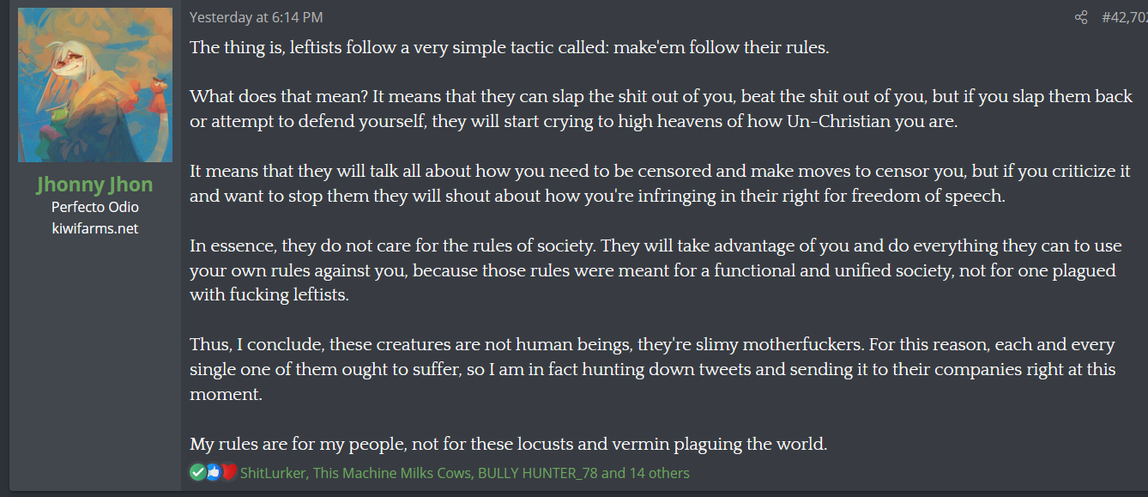Open Jhonny Jhon's profile via username
Image resolution: width=1148 pixels, height=497 pixels.
(x=95, y=185)
